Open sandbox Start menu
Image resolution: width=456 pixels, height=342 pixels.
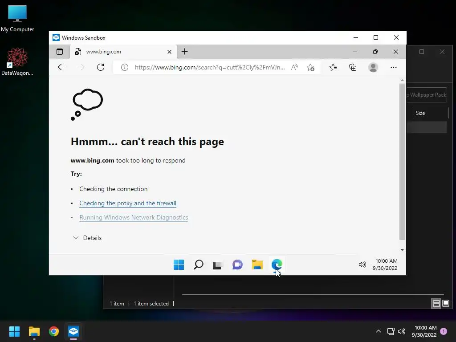click(179, 265)
